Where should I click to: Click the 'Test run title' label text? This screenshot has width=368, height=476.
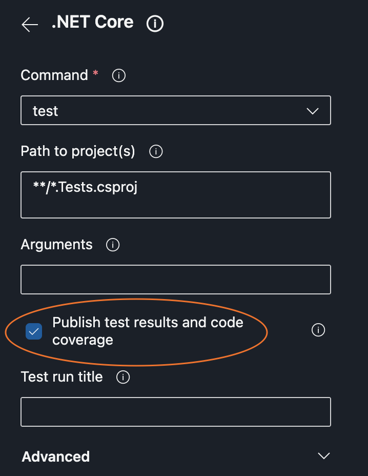pyautogui.click(x=62, y=377)
